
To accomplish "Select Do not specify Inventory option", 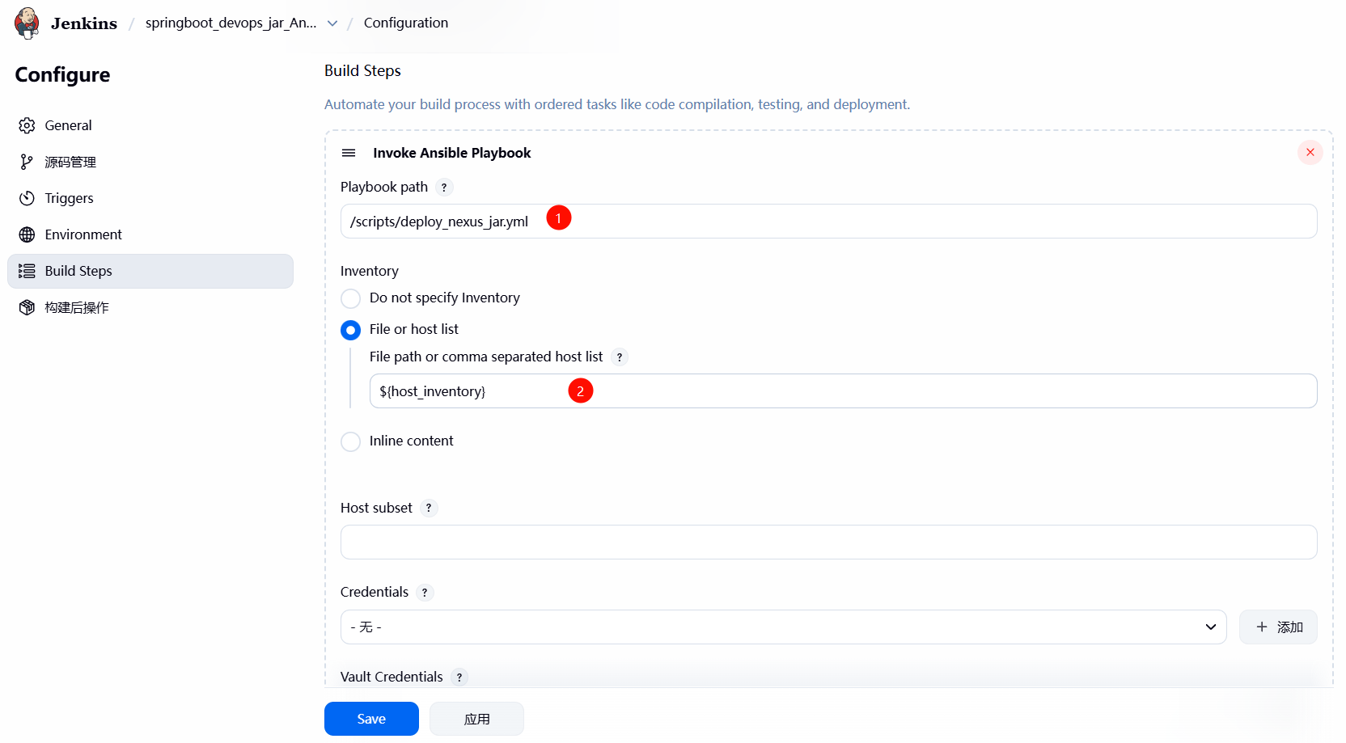I will click(351, 298).
